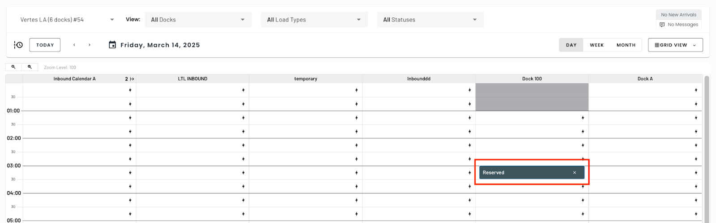Screen dimensions: 716x223
Task: Click the lightning bolt in the 01:00 LTL INBOUND slot
Action: [x=243, y=118]
